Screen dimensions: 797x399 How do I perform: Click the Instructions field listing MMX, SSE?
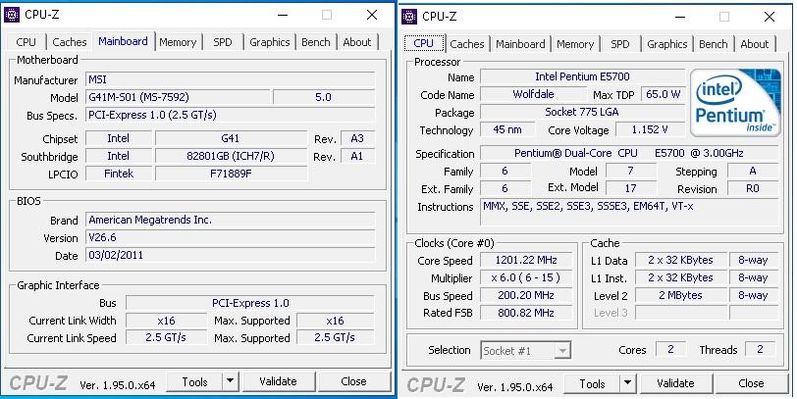coord(629,212)
